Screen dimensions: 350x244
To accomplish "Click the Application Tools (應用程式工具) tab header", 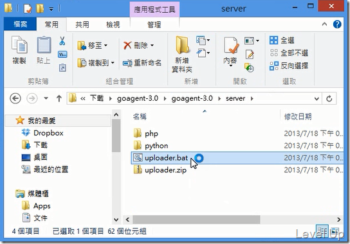I will [x=154, y=10].
